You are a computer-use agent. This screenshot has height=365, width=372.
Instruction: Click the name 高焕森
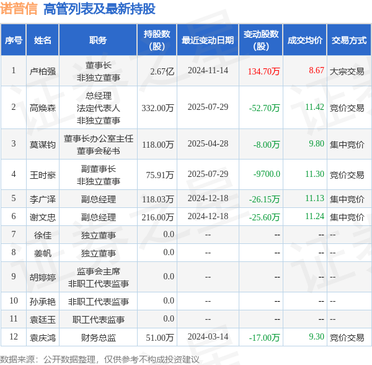click(x=43, y=108)
